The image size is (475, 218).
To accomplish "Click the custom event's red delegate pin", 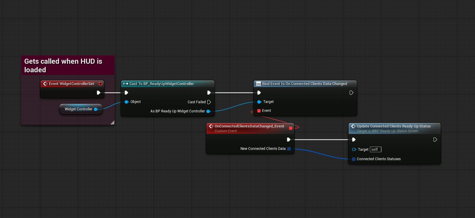I will click(x=291, y=128).
